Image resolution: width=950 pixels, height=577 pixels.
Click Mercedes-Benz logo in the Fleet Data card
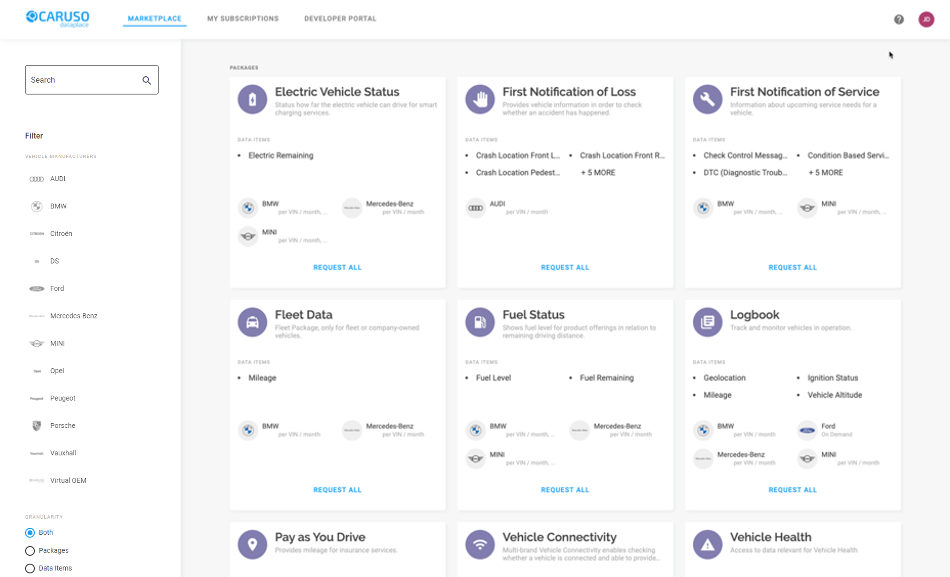(x=352, y=430)
